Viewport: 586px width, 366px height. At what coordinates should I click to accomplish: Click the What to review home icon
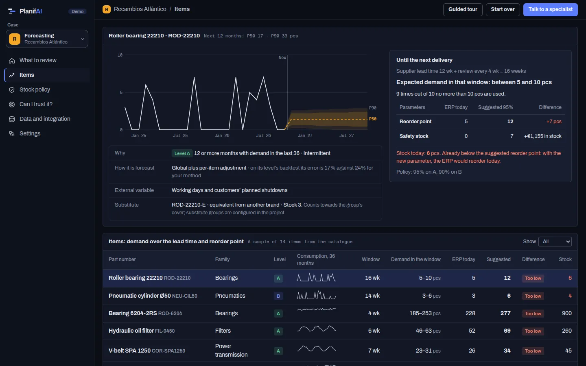click(x=12, y=61)
